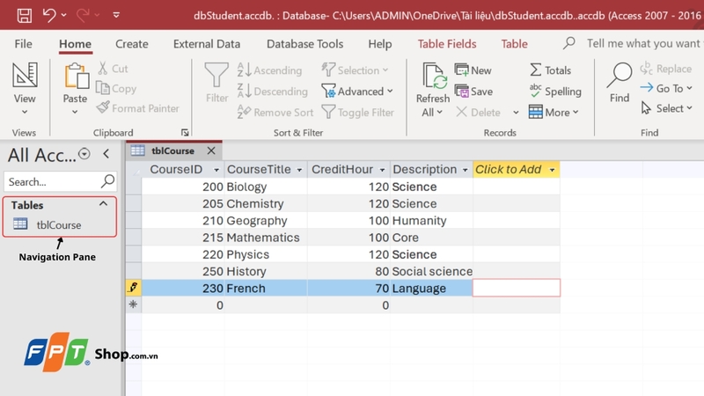Viewport: 704px width, 396px height.
Task: Toggle Filter on the table
Action: click(x=357, y=113)
